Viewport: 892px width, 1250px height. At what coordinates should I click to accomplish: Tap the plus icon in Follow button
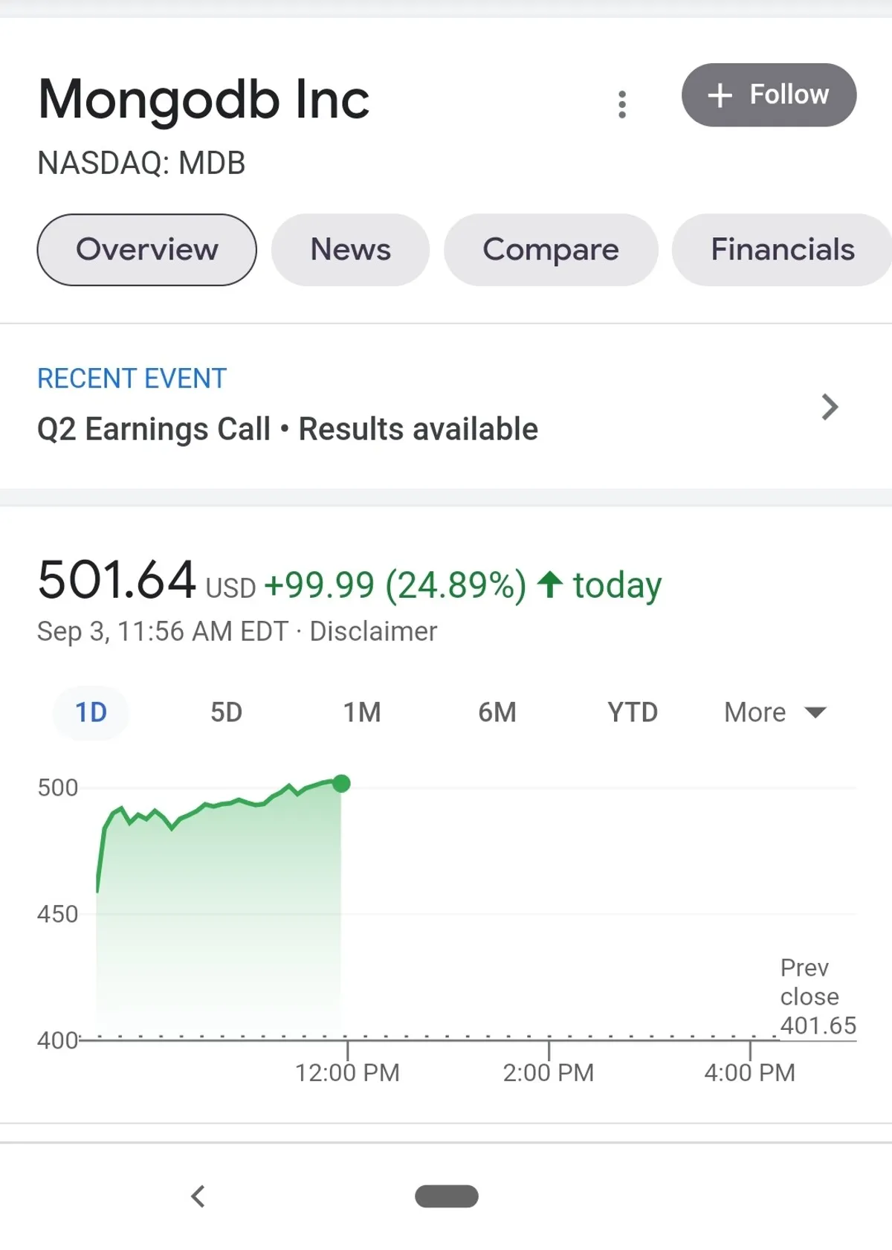(x=720, y=95)
